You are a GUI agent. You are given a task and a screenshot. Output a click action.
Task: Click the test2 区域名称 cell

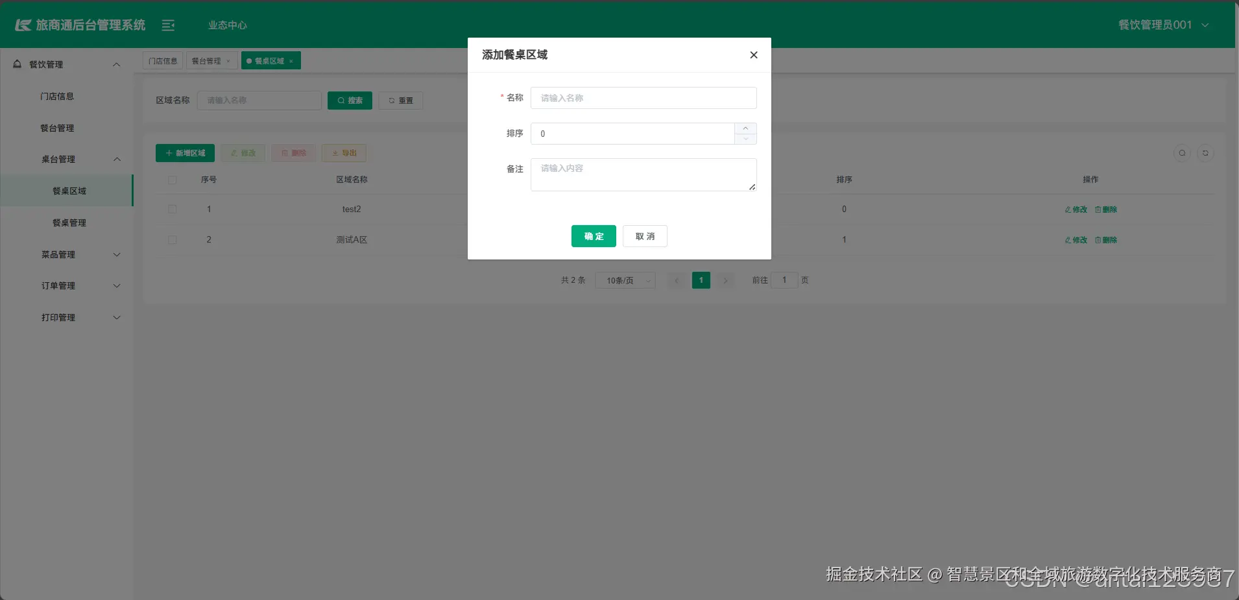[352, 210]
